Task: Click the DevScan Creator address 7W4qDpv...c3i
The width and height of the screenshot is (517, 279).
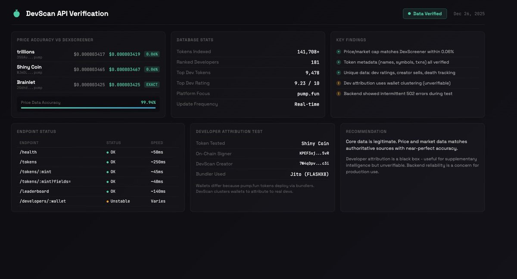Action: (314, 164)
